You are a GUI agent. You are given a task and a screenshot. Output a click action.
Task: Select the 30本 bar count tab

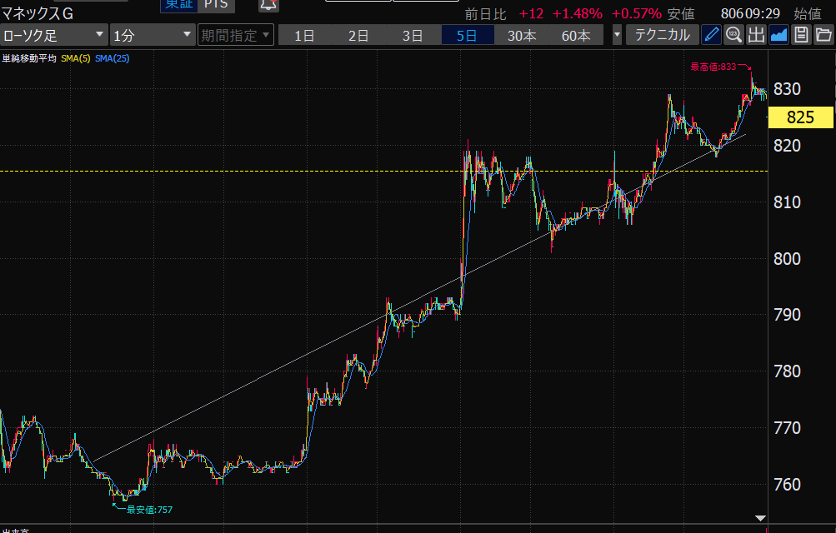pos(522,36)
